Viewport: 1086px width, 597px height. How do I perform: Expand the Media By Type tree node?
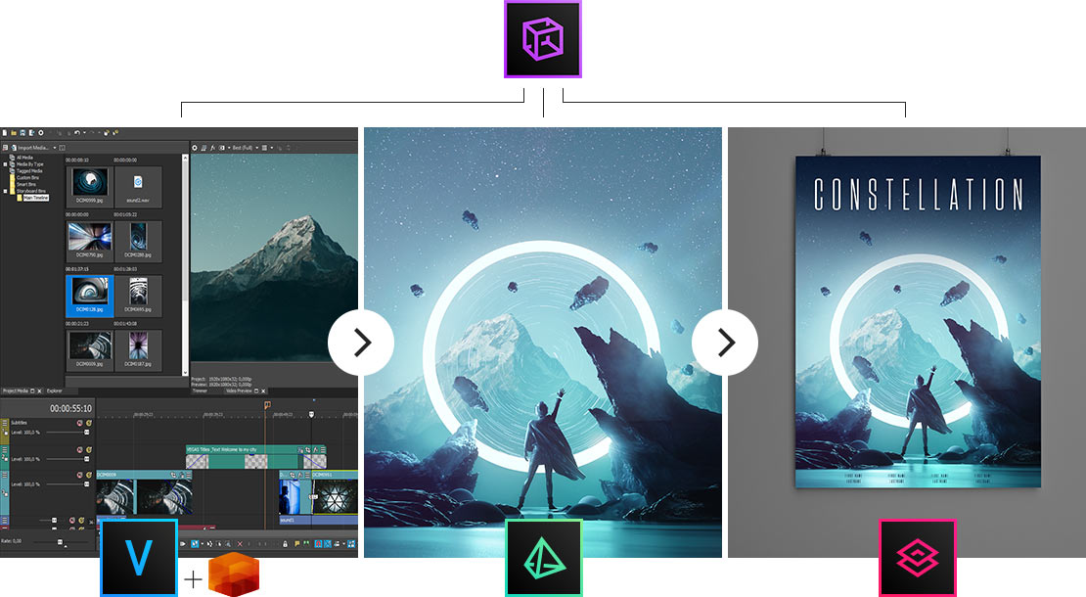[5, 163]
